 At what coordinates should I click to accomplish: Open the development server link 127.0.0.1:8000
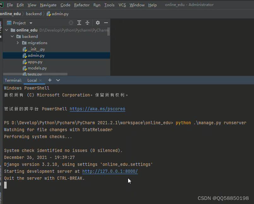click(x=110, y=171)
